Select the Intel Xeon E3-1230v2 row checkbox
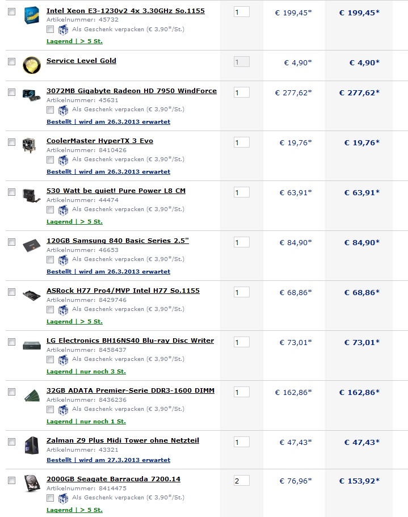Screen dimensions: 408x517 [11, 11]
